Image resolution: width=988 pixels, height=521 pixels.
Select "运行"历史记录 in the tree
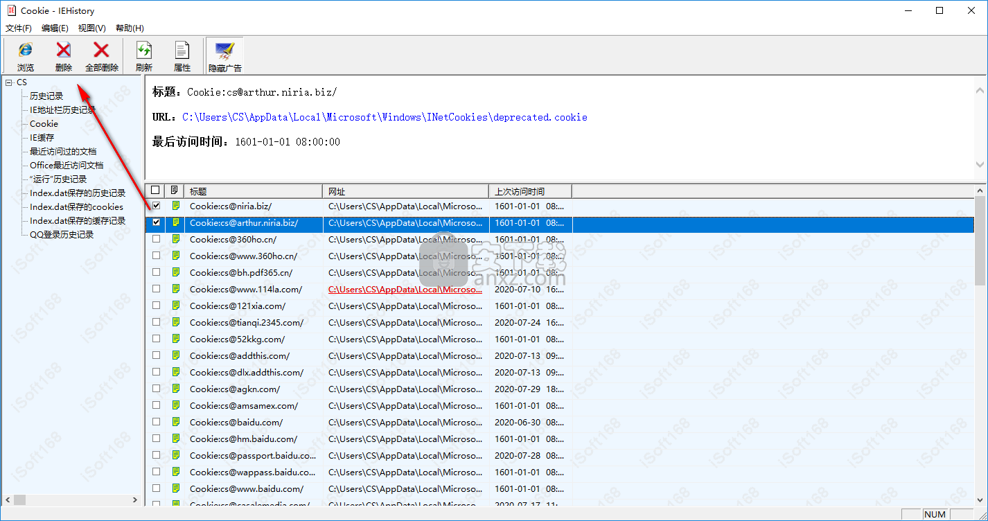coord(58,179)
